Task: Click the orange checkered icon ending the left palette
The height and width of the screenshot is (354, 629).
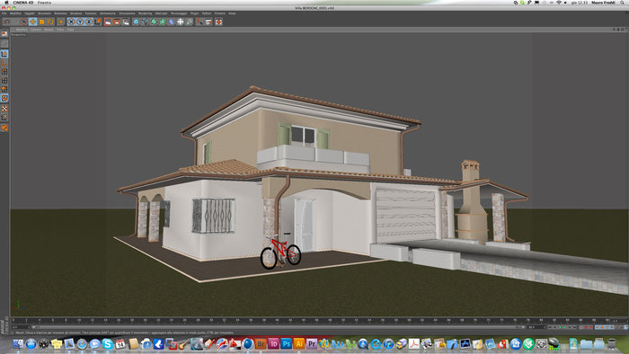Action: (4, 128)
